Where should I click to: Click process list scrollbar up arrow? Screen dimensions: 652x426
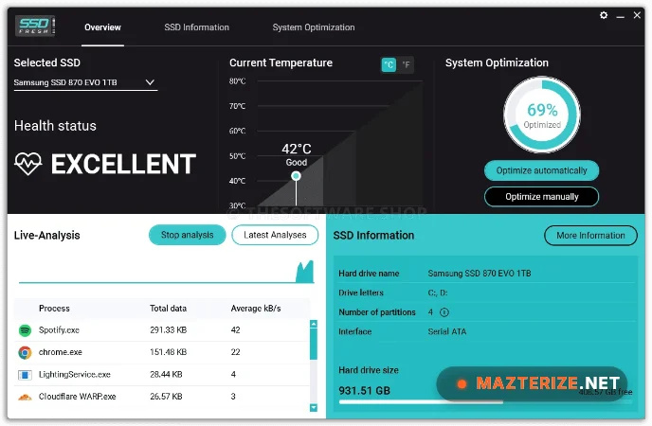coord(314,324)
